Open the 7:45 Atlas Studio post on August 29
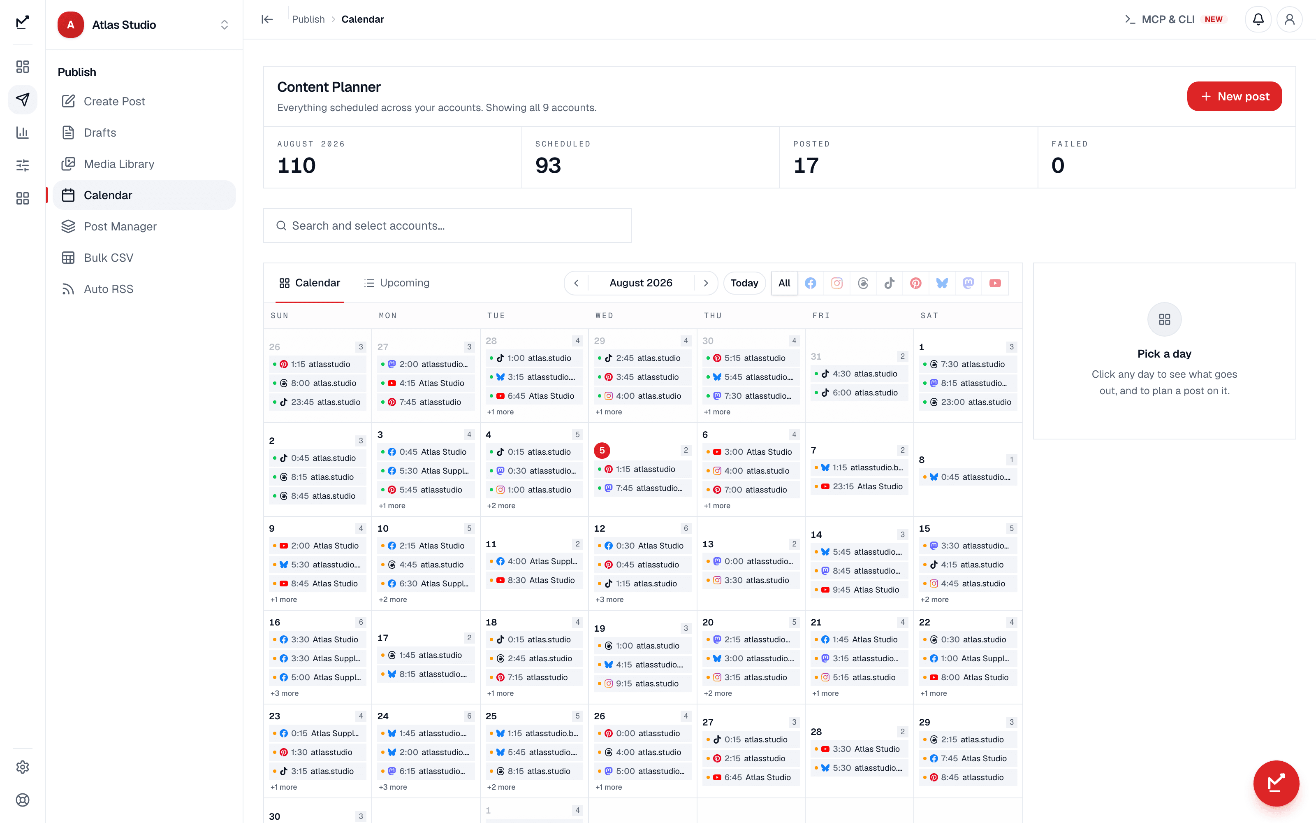 pyautogui.click(x=968, y=758)
